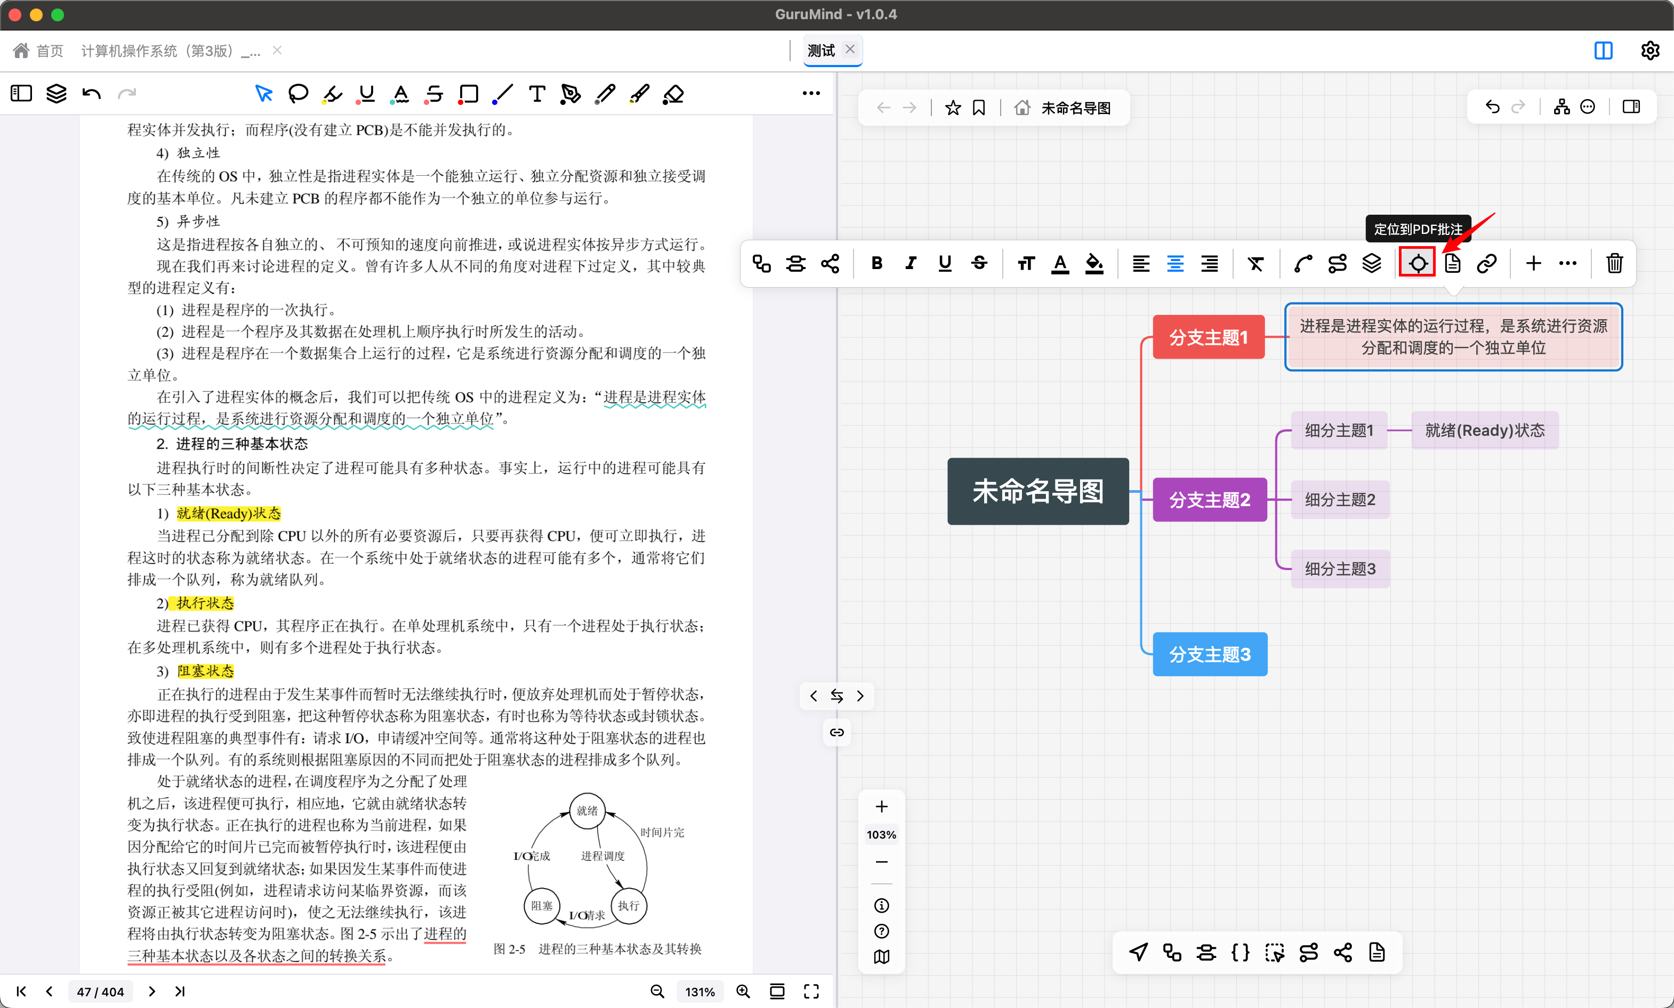Click the 47 / 404 page number field
This screenshot has height=1008, width=1674.
[x=101, y=991]
